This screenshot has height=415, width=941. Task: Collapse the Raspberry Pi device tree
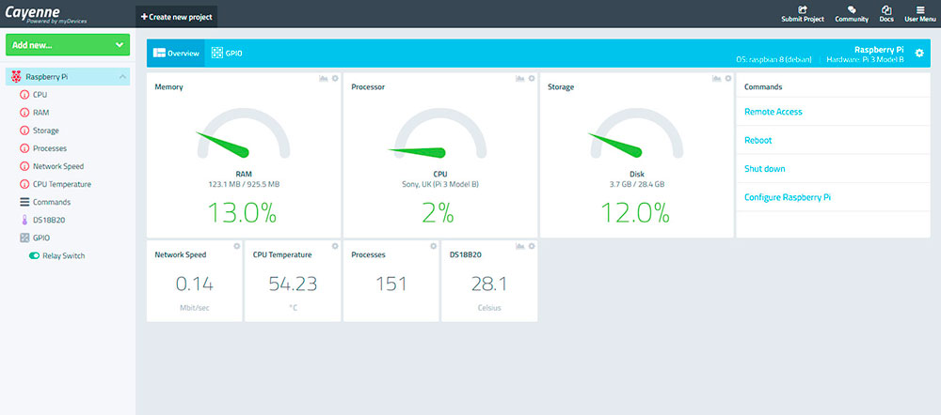pyautogui.click(x=122, y=77)
